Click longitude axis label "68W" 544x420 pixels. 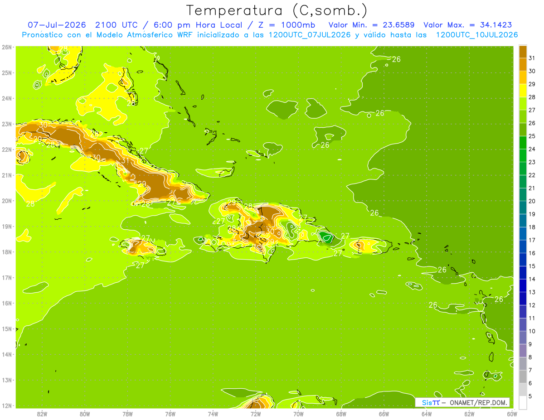pyautogui.click(x=341, y=414)
